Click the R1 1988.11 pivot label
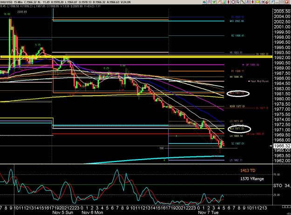The image size is (291, 215). pyautogui.click(x=238, y=71)
